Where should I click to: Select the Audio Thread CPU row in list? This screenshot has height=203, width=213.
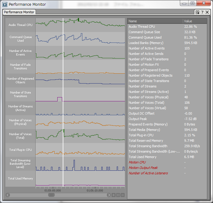pos(142,27)
